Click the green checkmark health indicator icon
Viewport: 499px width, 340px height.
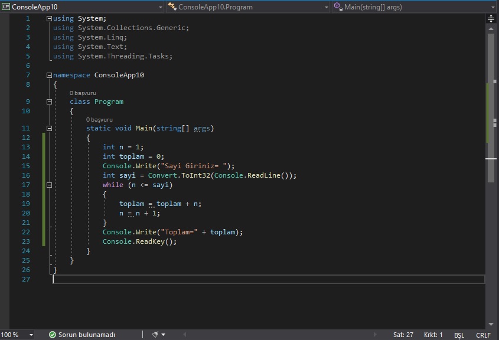(x=52, y=335)
